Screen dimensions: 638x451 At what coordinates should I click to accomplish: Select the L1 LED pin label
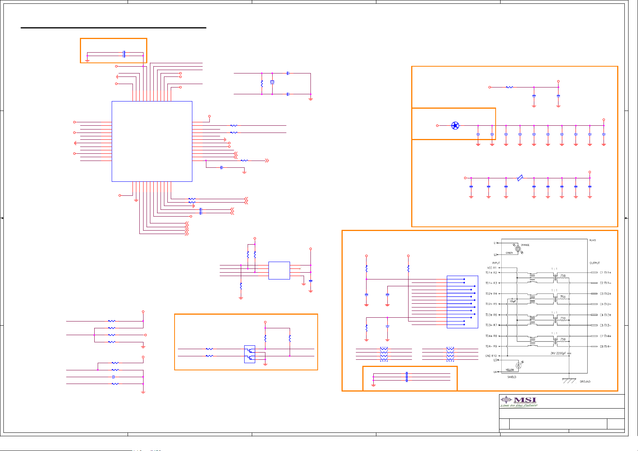(495, 243)
